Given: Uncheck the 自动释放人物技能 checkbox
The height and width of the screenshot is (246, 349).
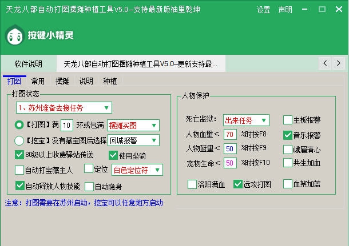Looking at the screenshot, I should tap(20, 185).
